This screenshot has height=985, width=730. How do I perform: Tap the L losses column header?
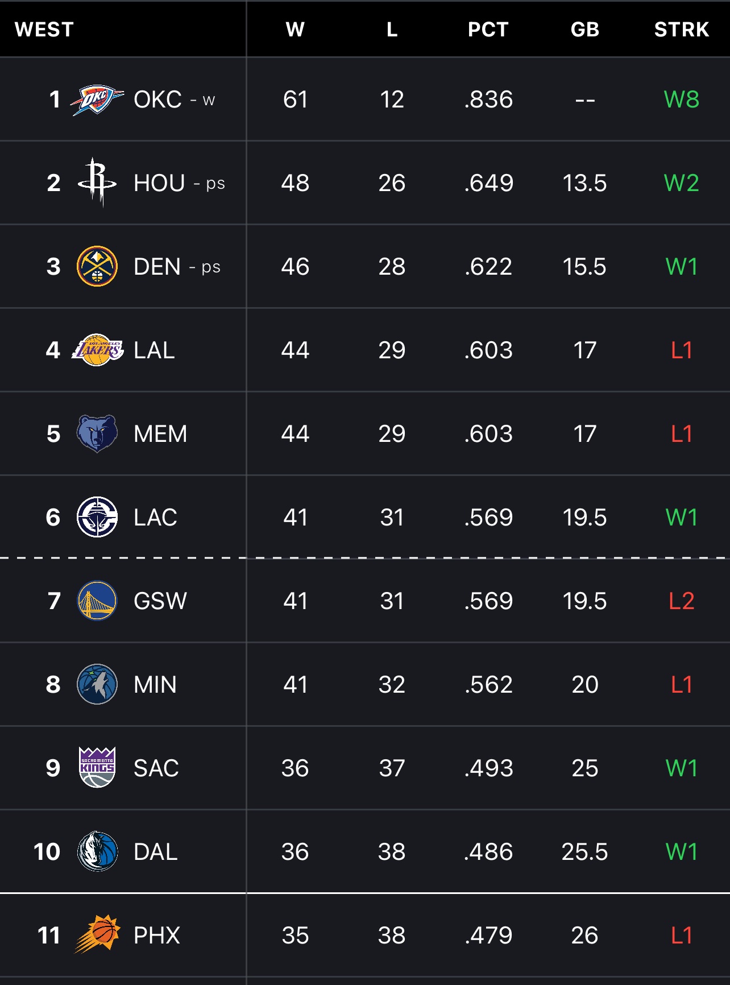[392, 30]
